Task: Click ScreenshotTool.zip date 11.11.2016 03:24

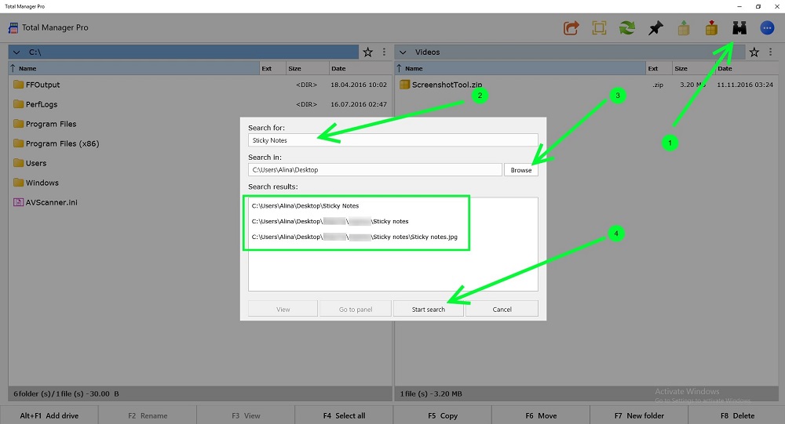Action: (745, 85)
